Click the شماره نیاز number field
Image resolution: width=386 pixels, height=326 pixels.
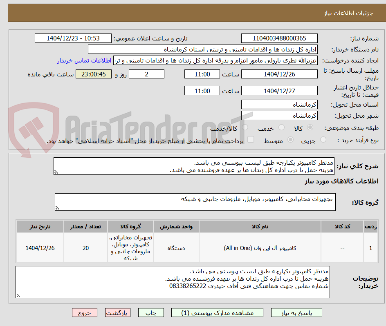tap(279, 38)
